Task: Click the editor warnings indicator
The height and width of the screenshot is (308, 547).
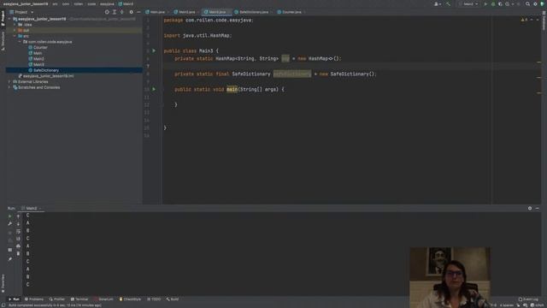Action: [524, 20]
